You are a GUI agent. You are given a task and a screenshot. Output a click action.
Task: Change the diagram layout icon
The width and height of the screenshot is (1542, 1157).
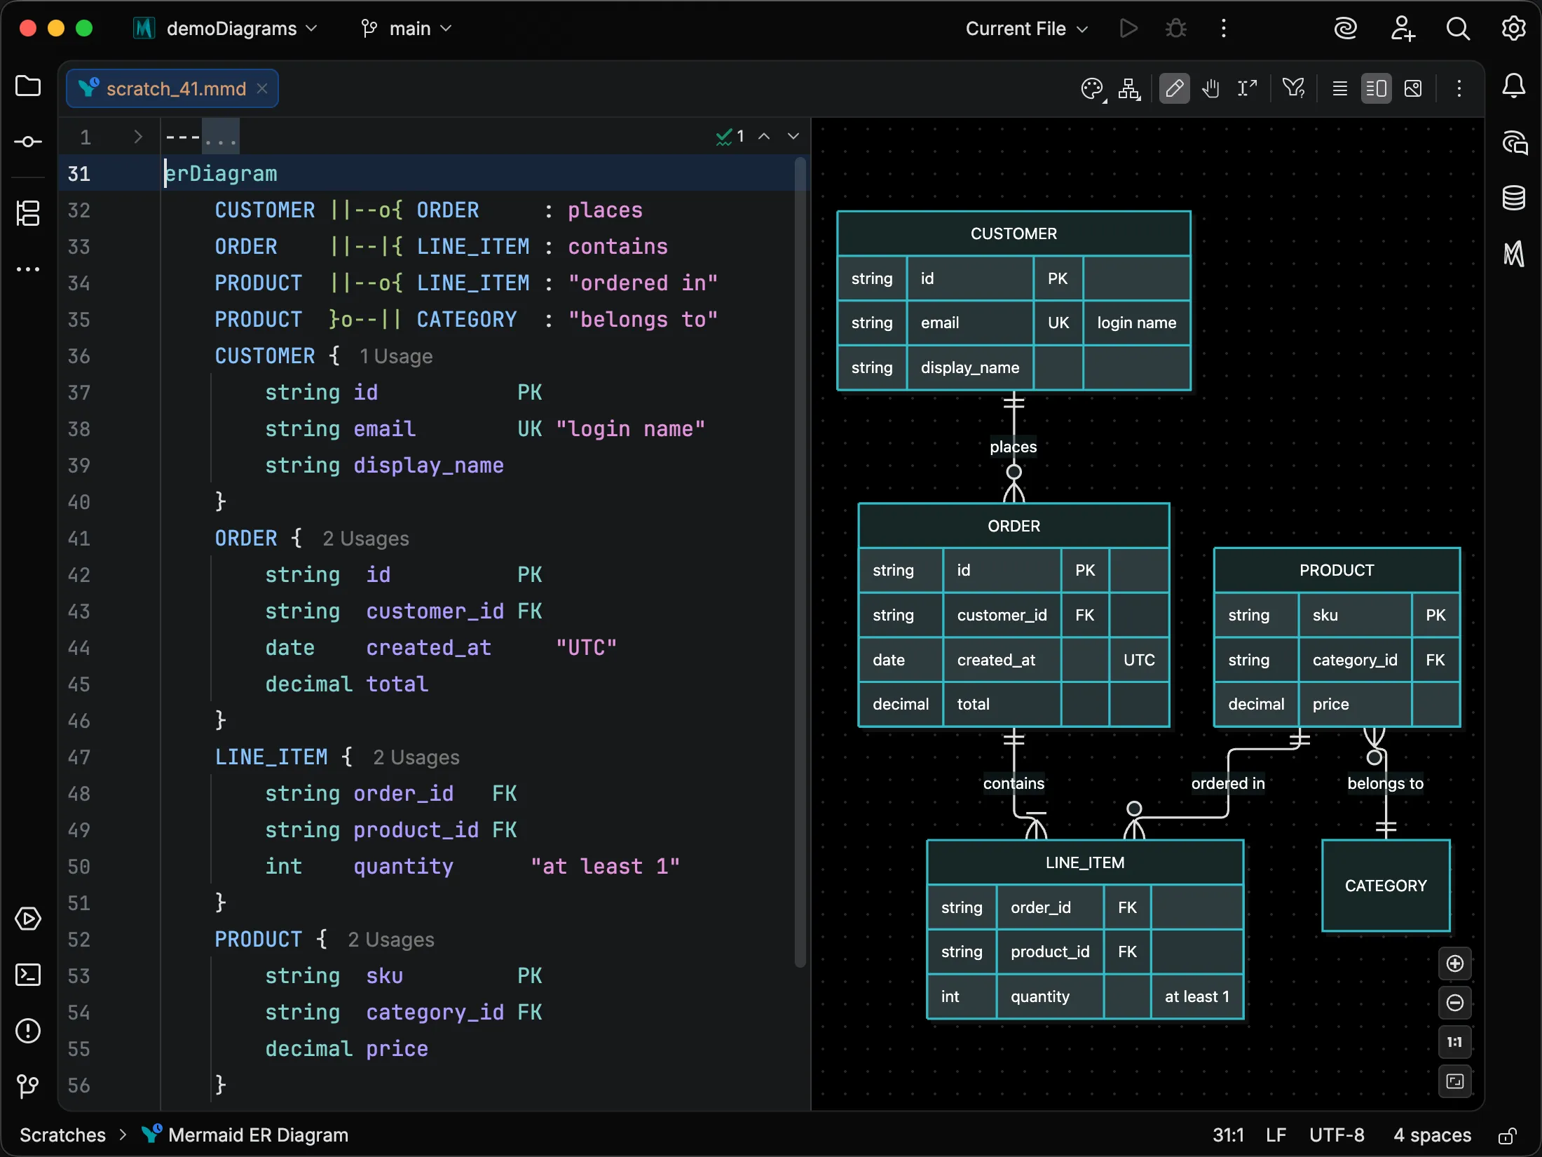[x=1129, y=89]
